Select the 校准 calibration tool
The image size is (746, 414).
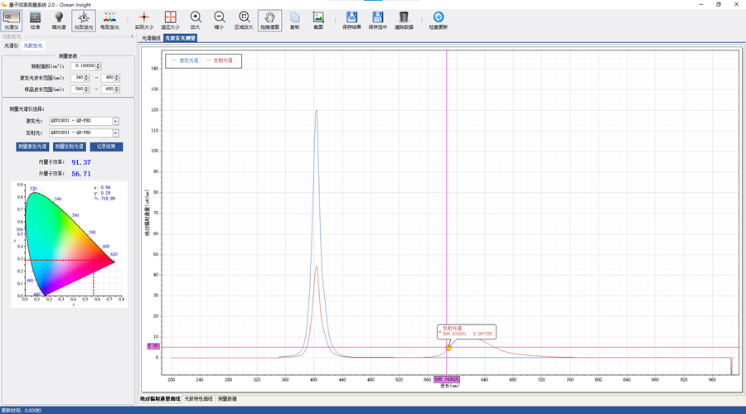point(35,20)
